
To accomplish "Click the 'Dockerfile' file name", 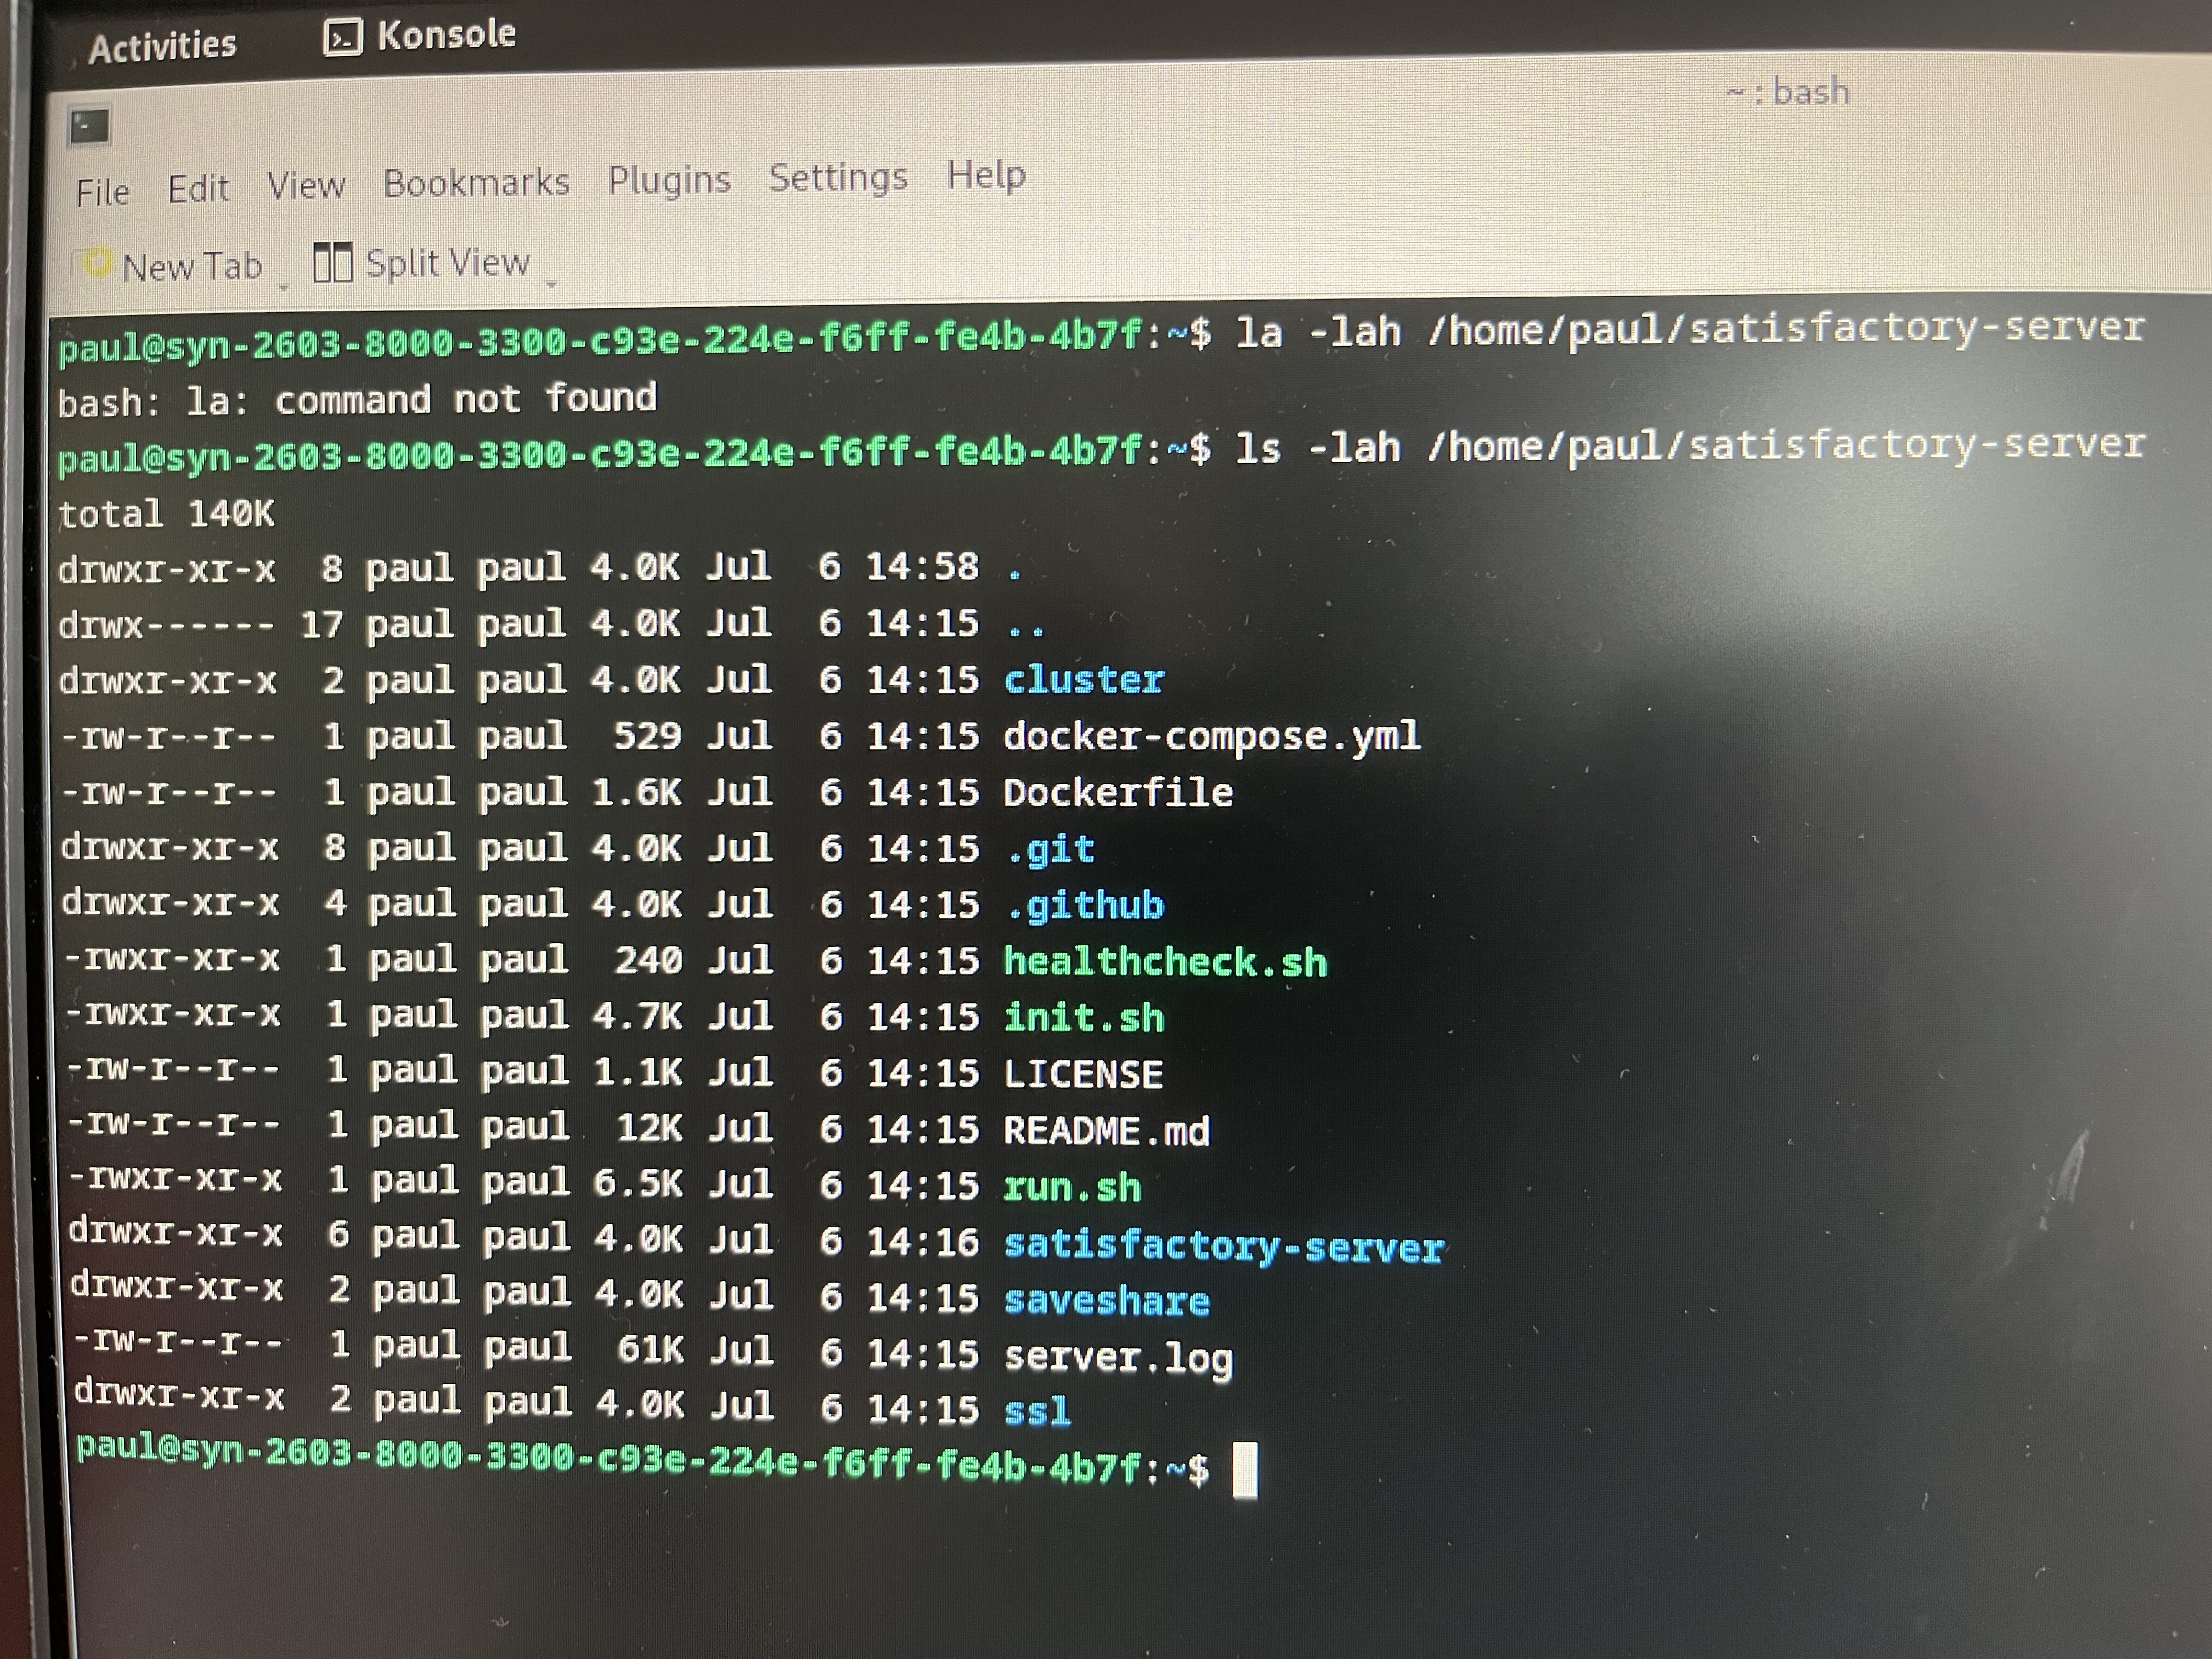I will click(x=1118, y=793).
